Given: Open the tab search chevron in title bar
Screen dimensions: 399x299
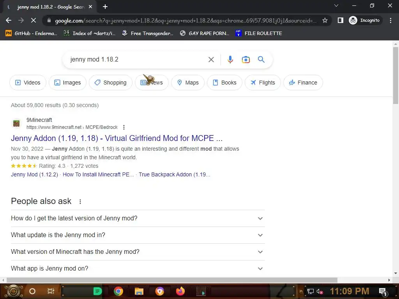Looking at the screenshot, I should pos(336,5).
